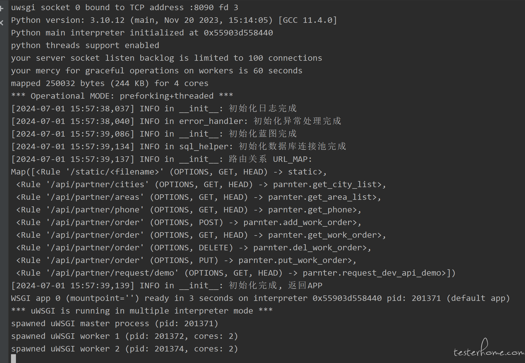The width and height of the screenshot is (525, 363).
Task: Click the 'spawned uWSGI master process' line
Action: point(115,323)
